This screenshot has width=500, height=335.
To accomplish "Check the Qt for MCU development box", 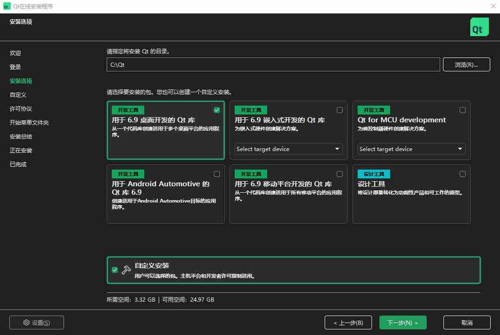I will (x=462, y=110).
